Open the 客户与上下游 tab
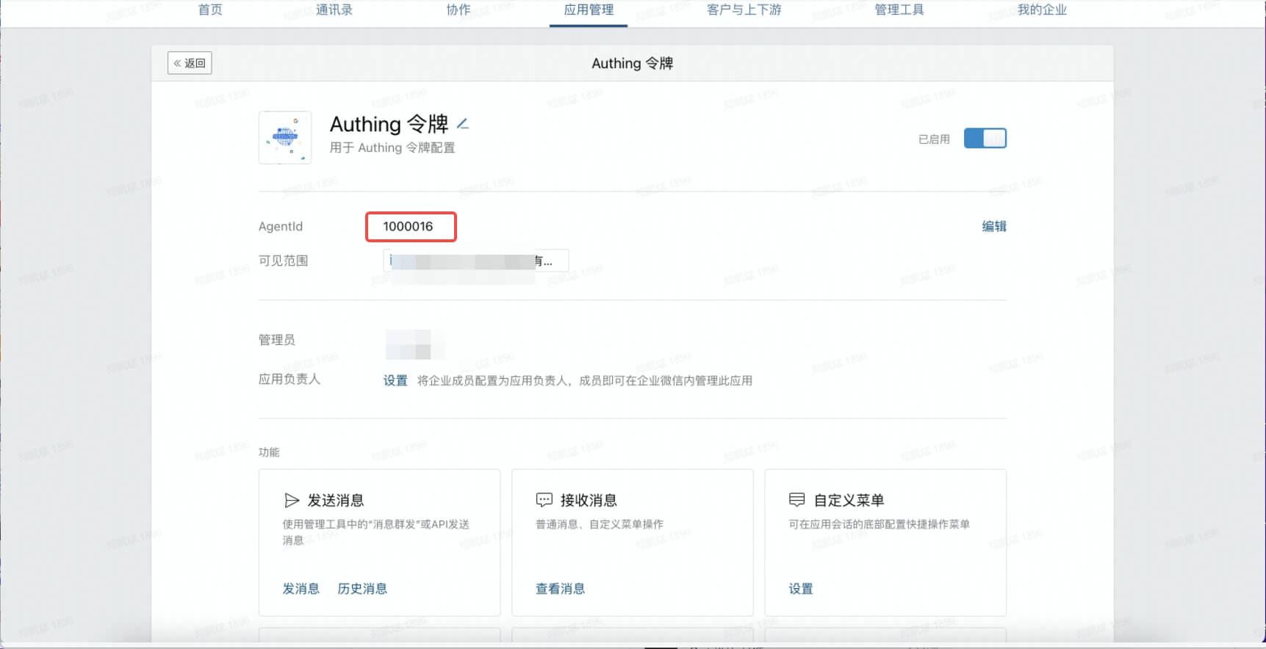Image resolution: width=1266 pixels, height=649 pixels. click(744, 10)
